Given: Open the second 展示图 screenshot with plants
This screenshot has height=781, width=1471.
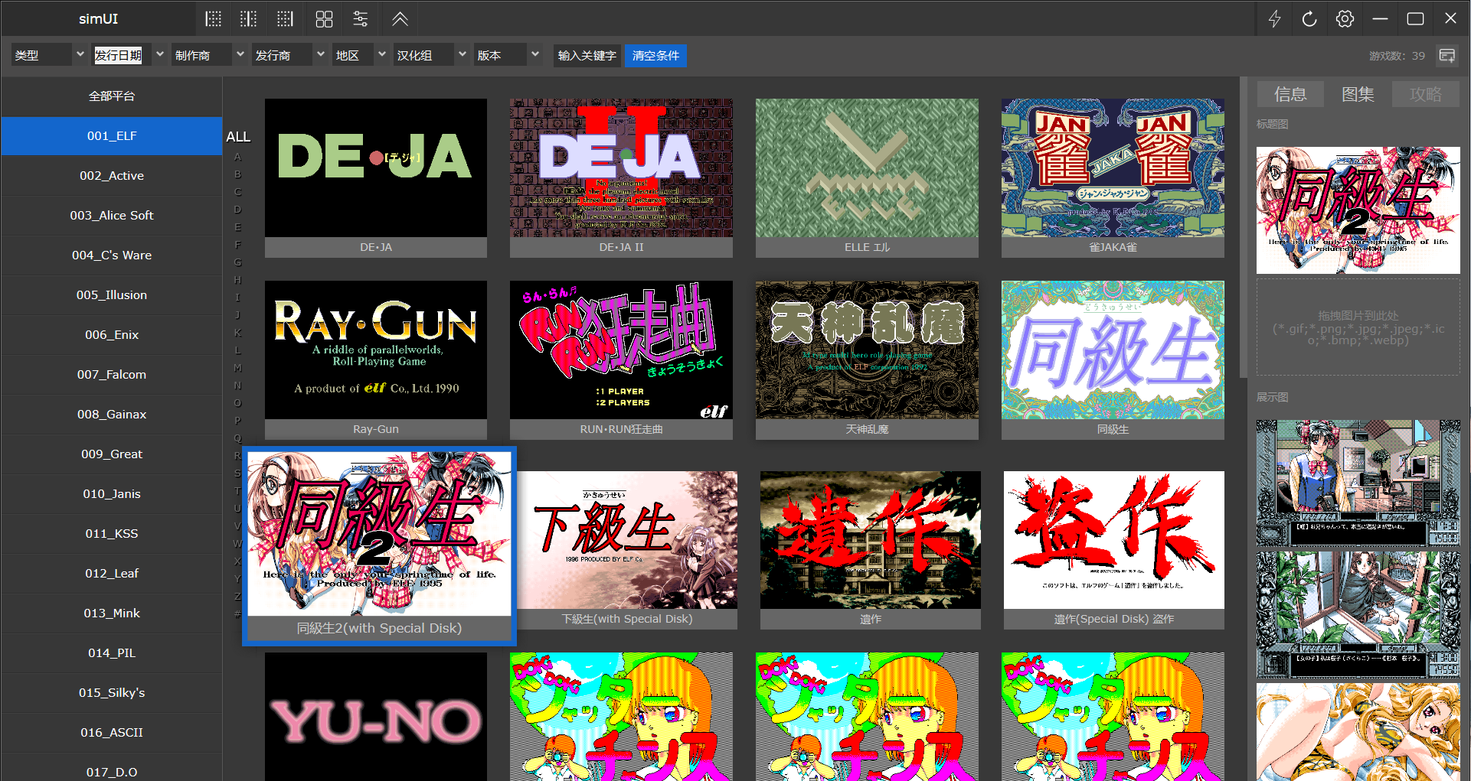Looking at the screenshot, I should 1358,615.
